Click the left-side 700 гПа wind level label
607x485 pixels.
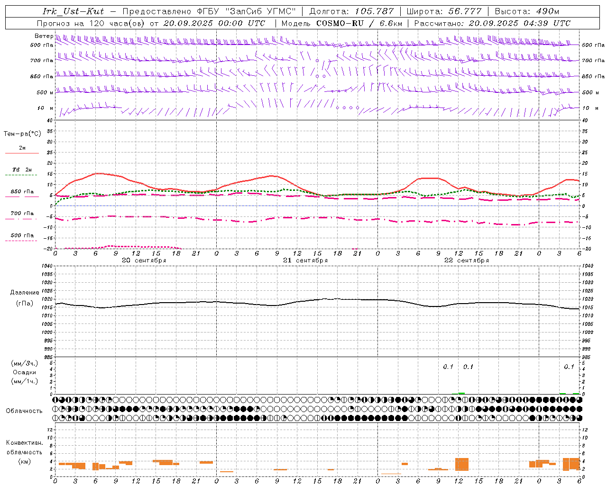pyautogui.click(x=42, y=61)
